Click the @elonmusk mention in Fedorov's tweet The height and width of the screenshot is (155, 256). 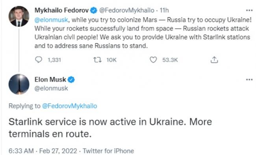51,20
